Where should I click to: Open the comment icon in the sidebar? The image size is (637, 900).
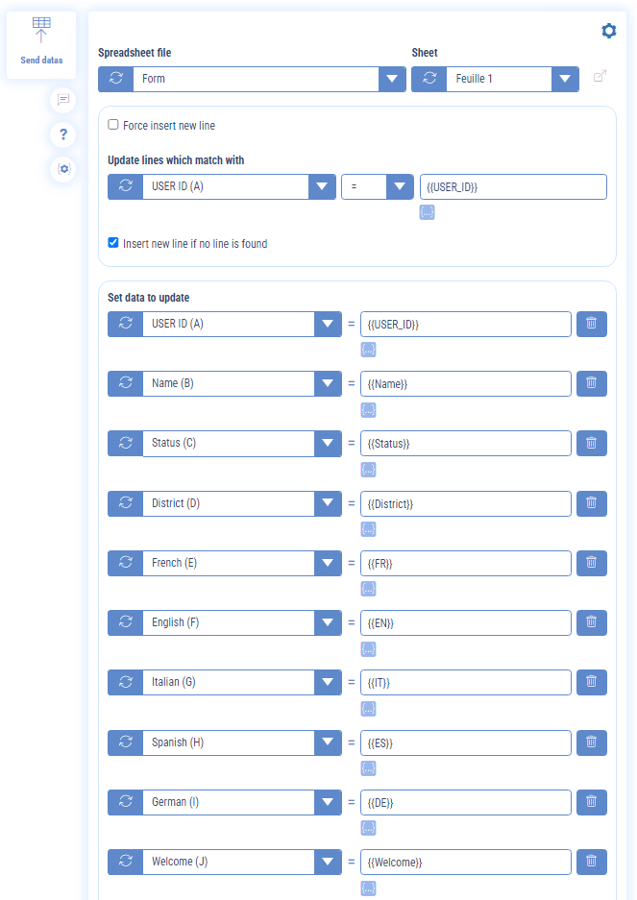pyautogui.click(x=63, y=99)
